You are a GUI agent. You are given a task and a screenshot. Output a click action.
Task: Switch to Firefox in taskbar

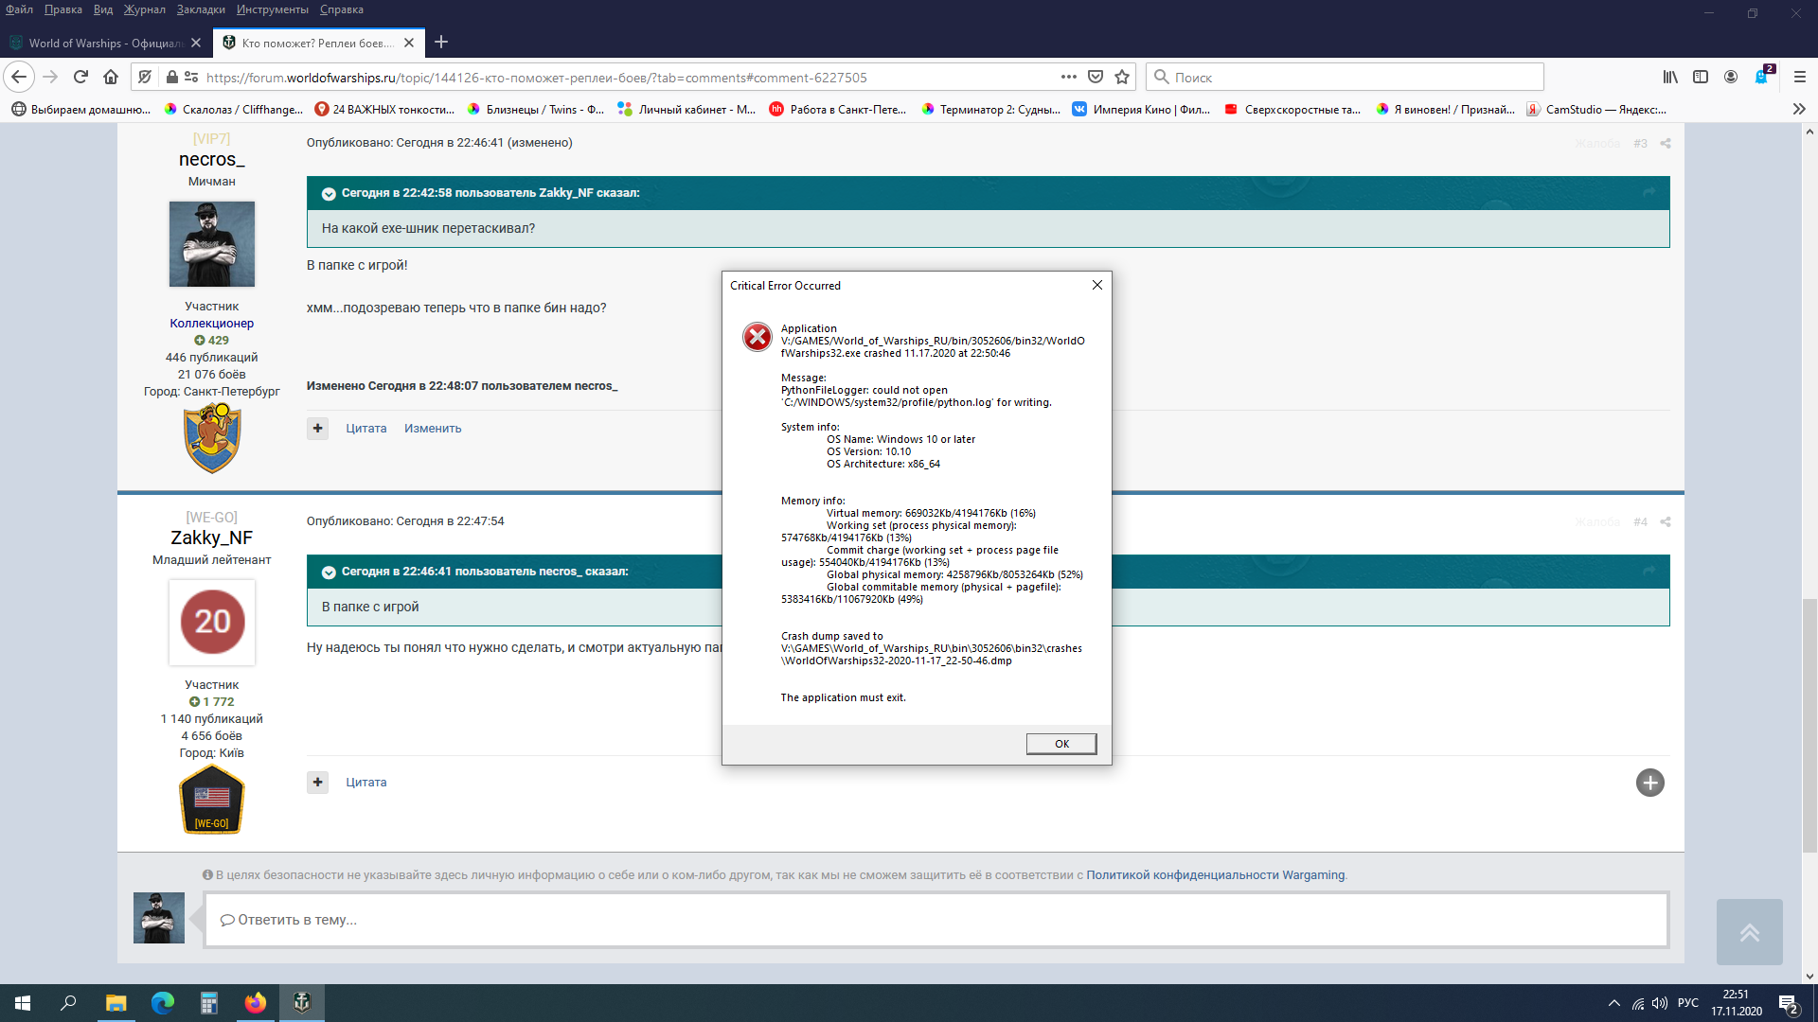(256, 1003)
